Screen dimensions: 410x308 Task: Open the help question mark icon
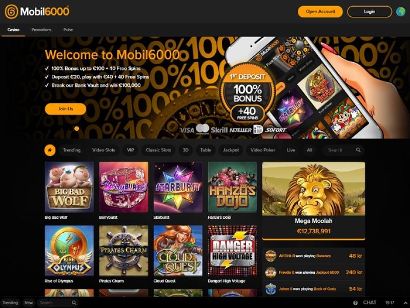tap(355, 303)
